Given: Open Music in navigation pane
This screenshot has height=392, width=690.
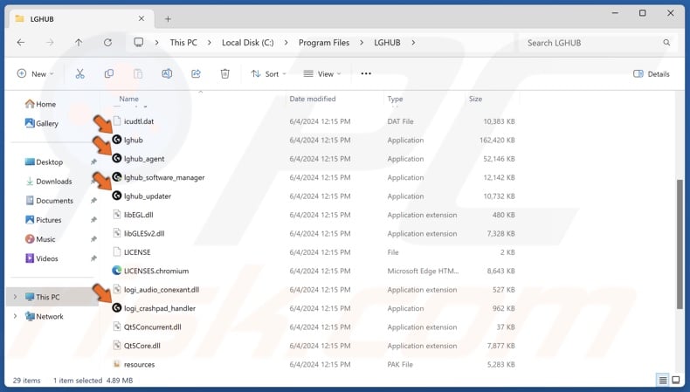Looking at the screenshot, I should [x=40, y=239].
